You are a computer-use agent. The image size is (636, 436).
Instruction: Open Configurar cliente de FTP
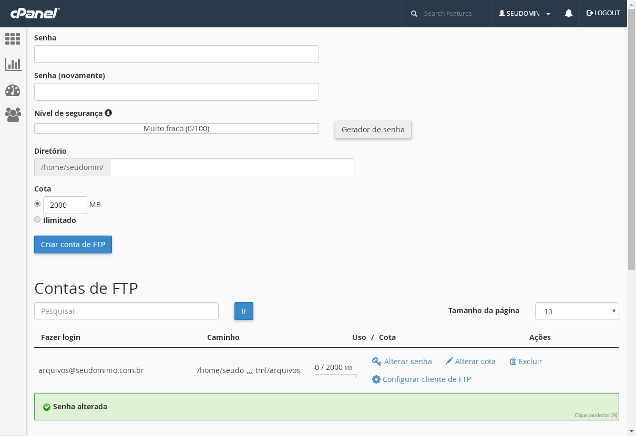coord(422,379)
